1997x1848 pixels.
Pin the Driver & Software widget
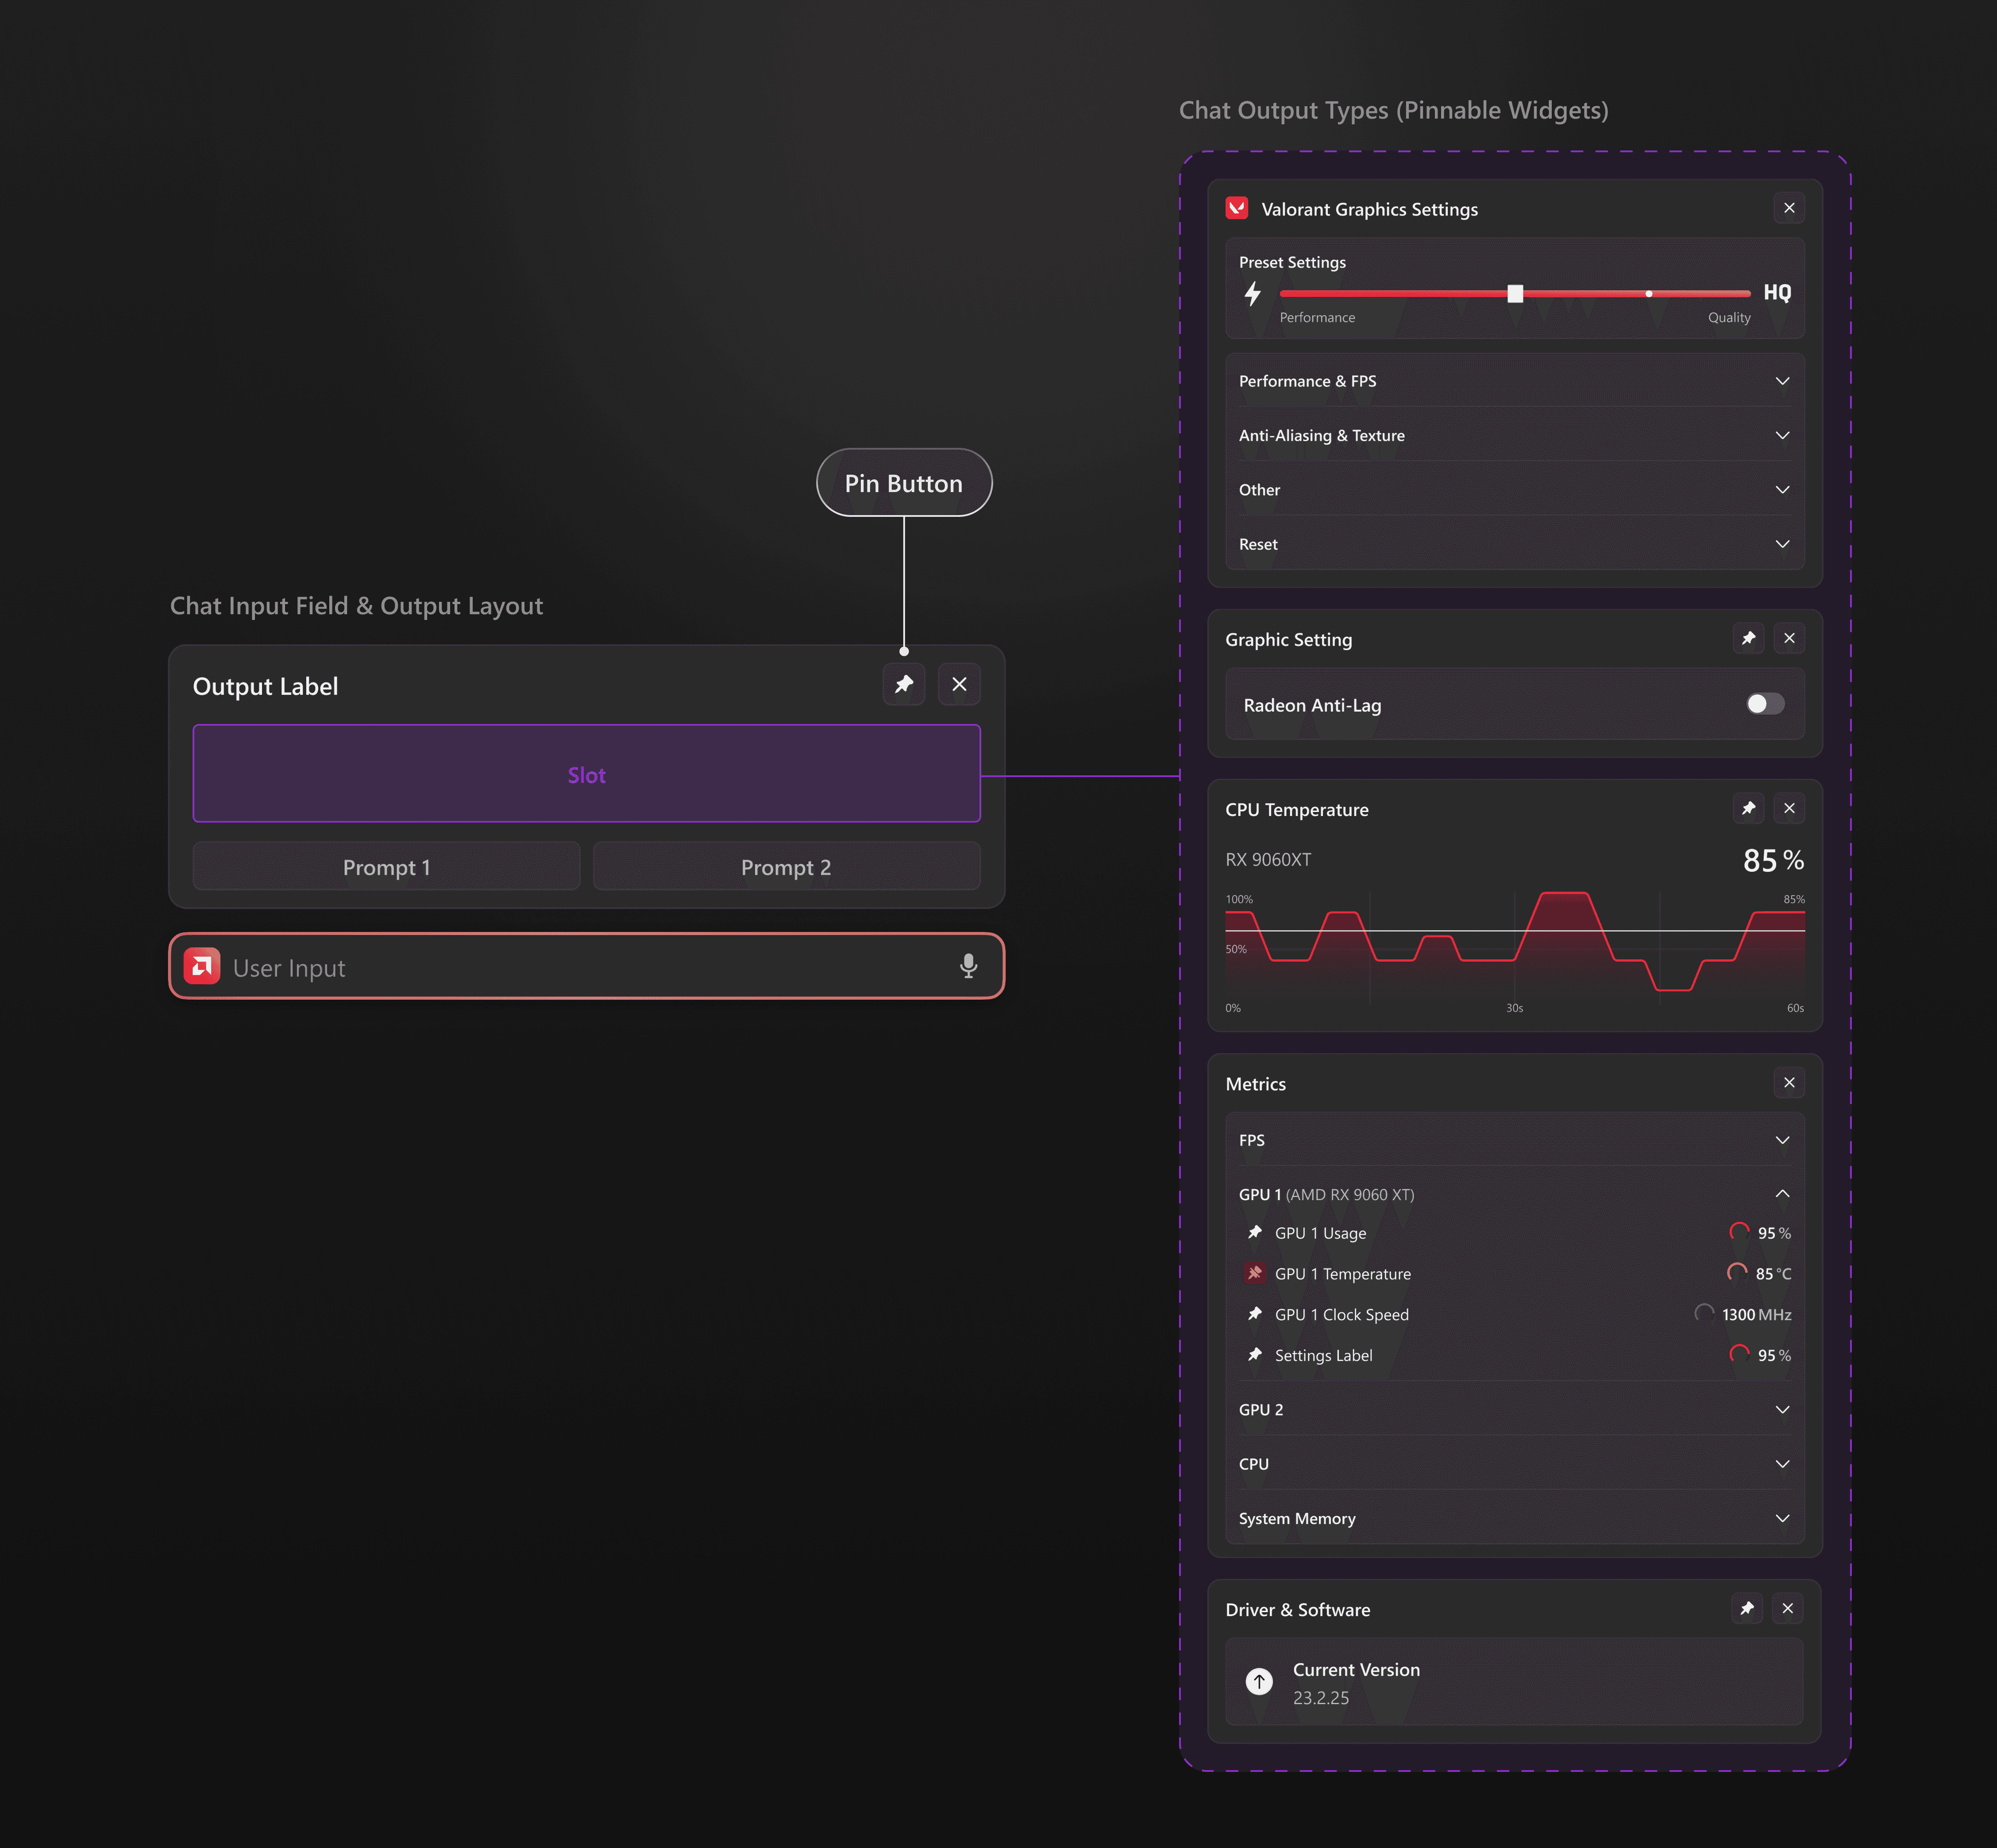pyautogui.click(x=1746, y=1608)
